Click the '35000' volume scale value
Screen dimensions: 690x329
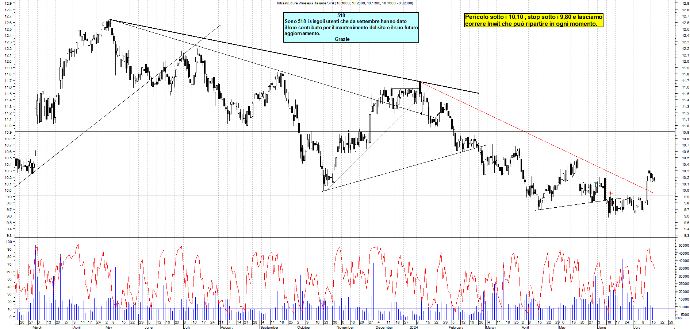pyautogui.click(x=684, y=269)
